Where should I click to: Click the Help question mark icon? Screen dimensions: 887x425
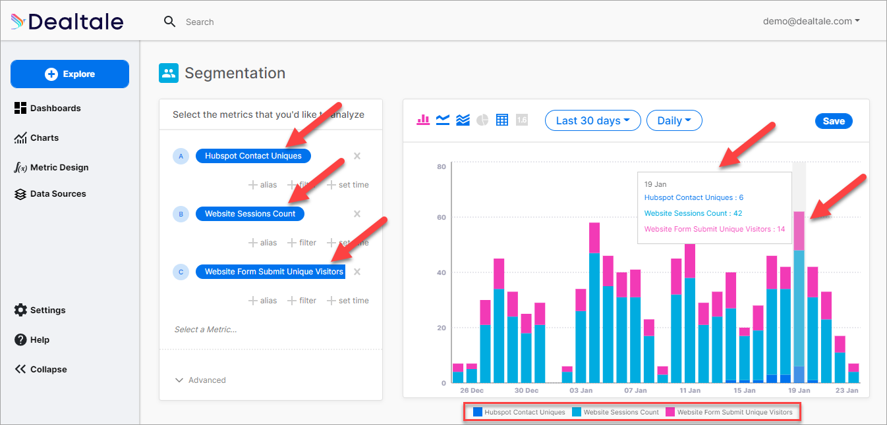[20, 339]
